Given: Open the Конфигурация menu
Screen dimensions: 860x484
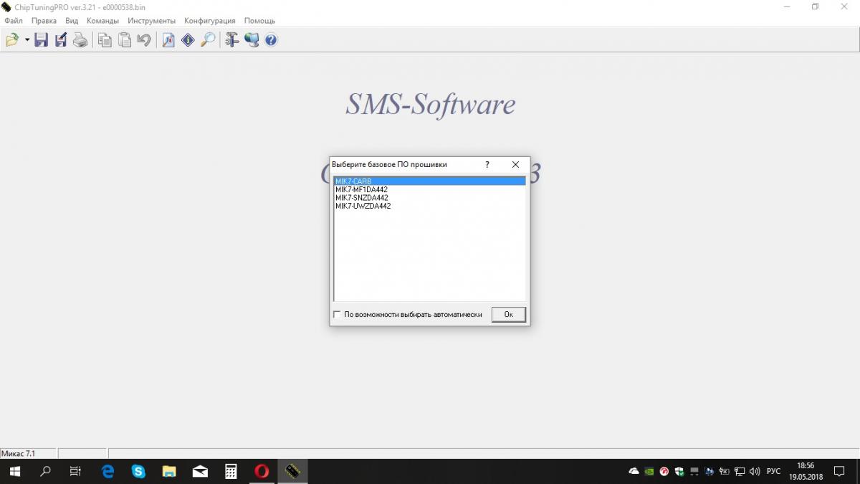Looking at the screenshot, I should (x=209, y=21).
